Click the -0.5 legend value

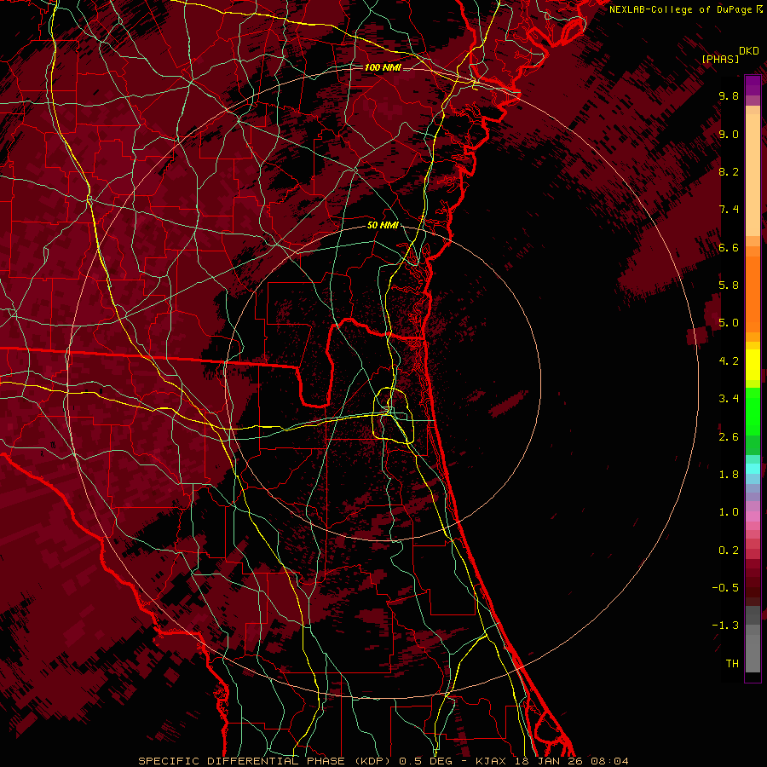[x=725, y=588]
